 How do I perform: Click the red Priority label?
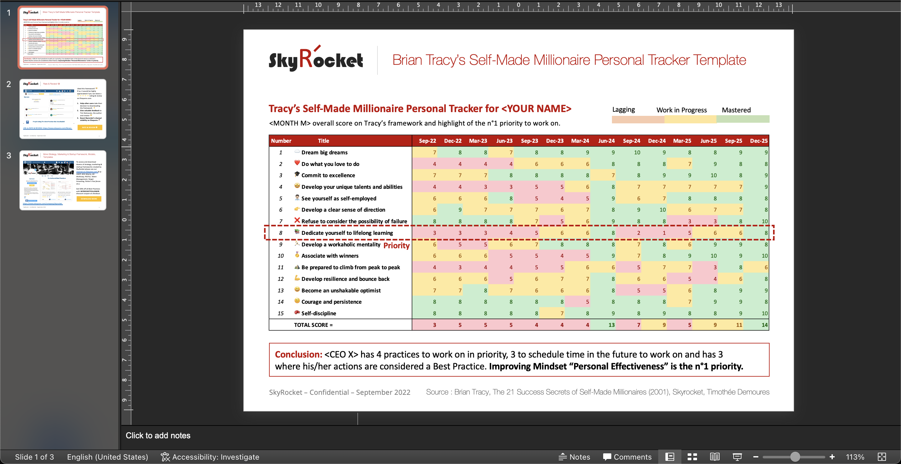396,245
